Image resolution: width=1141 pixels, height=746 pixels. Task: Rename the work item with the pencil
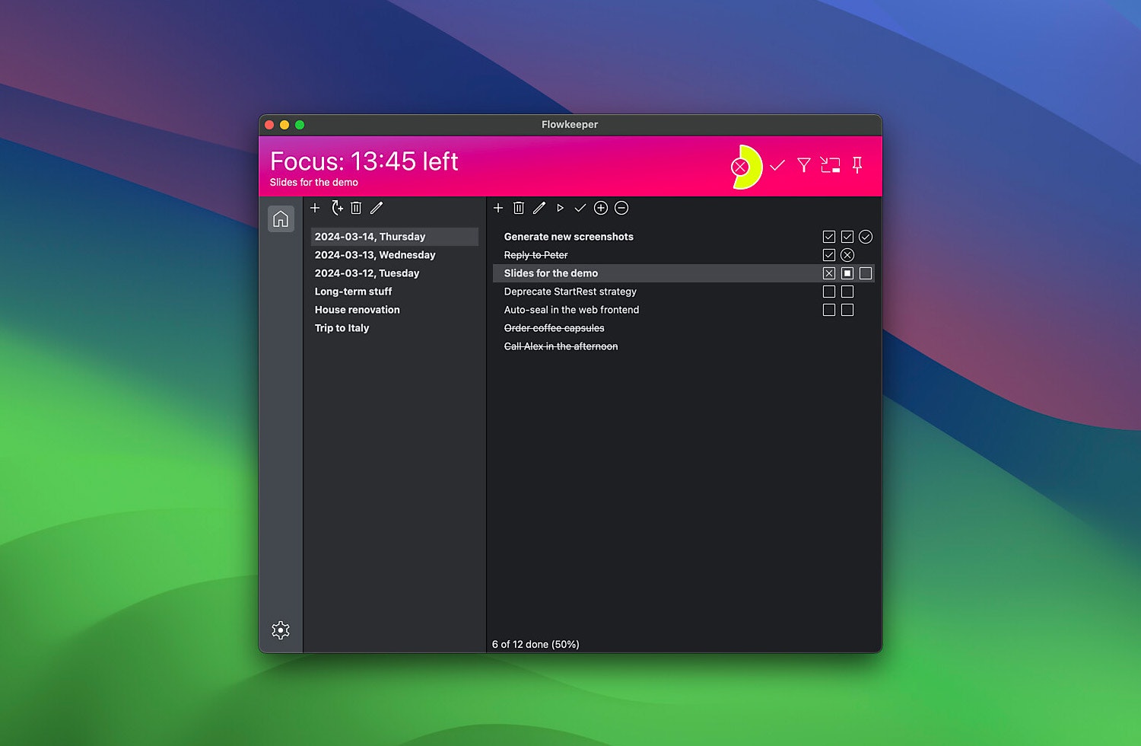click(x=539, y=208)
